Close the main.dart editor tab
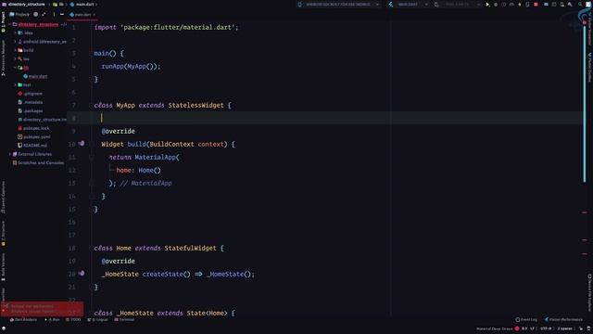This screenshot has width=593, height=334. pos(95,15)
